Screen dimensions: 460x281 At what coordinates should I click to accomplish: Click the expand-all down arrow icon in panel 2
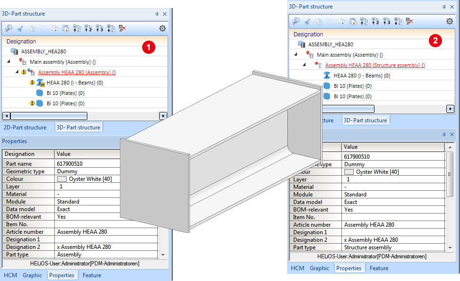point(398,21)
